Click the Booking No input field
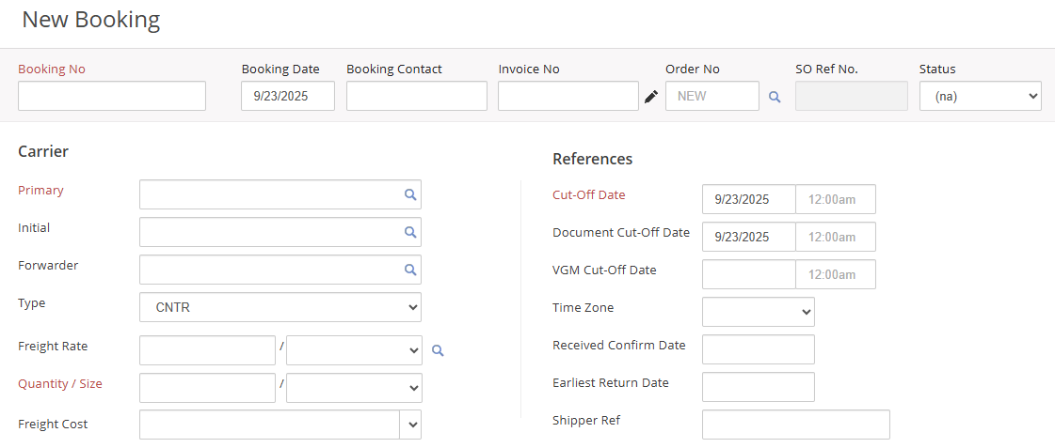This screenshot has height=448, width=1055. click(x=112, y=96)
